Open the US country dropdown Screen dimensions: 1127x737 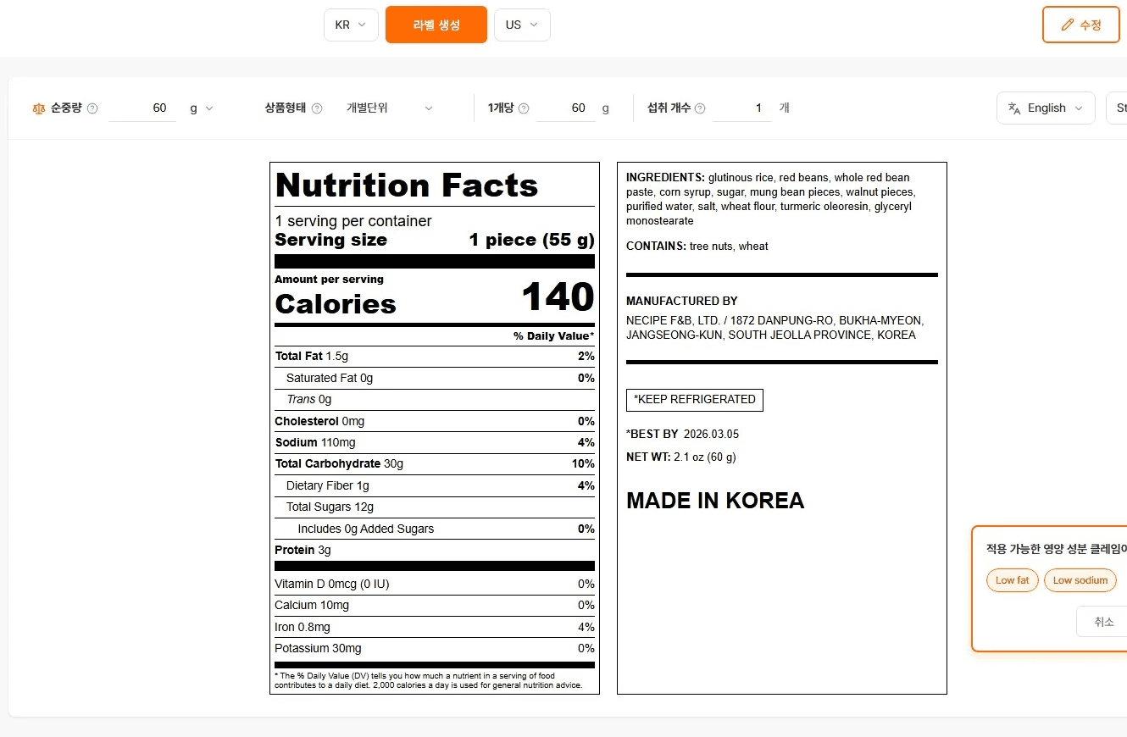pos(522,25)
